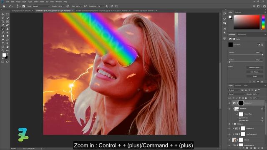Switch to the Paths tab
This screenshot has width=267, height=150.
tap(246, 86)
